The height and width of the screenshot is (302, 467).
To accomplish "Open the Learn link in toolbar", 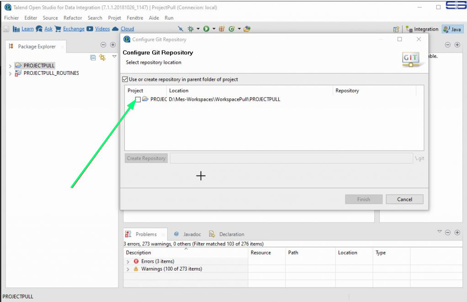I will pyautogui.click(x=27, y=29).
